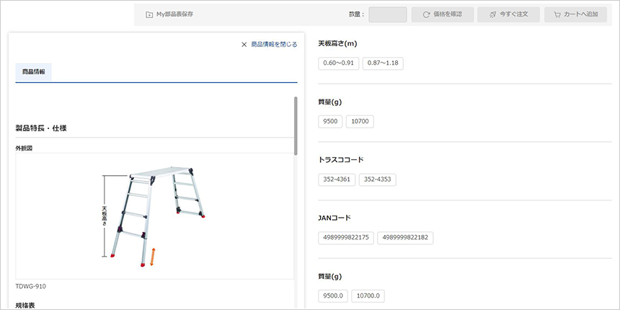The width and height of the screenshot is (620, 310).
Task: Choose the 10700 mass option
Action: (360, 121)
